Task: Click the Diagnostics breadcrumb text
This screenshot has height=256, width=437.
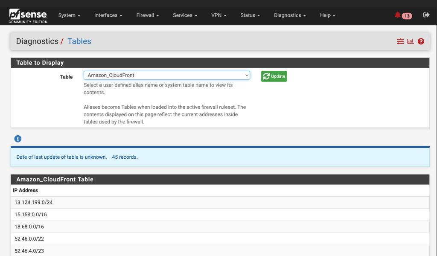Action: click(x=37, y=41)
